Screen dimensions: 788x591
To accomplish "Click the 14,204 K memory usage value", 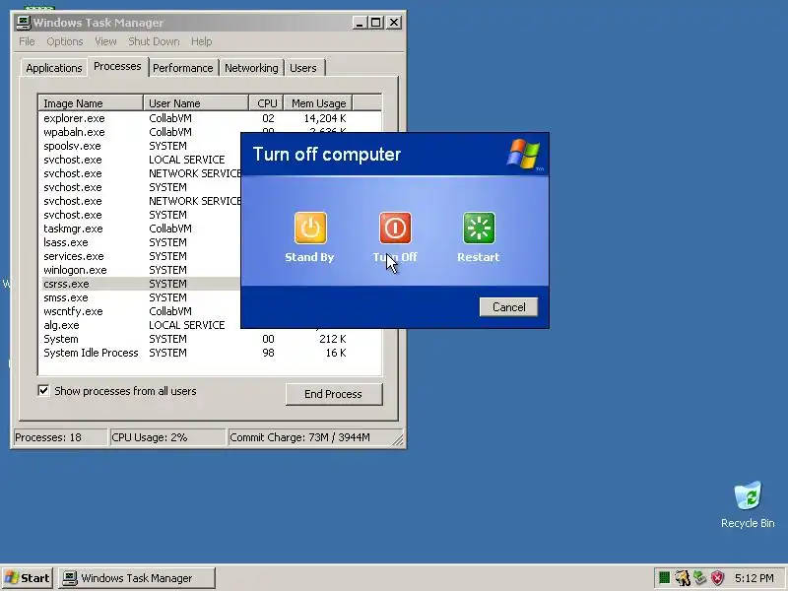I will pos(325,118).
